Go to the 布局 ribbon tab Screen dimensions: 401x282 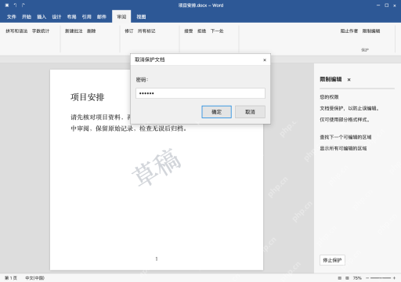71,17
